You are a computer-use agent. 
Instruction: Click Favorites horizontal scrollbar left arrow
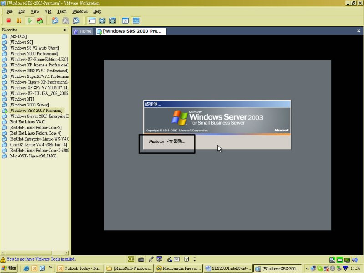(x=3, y=253)
